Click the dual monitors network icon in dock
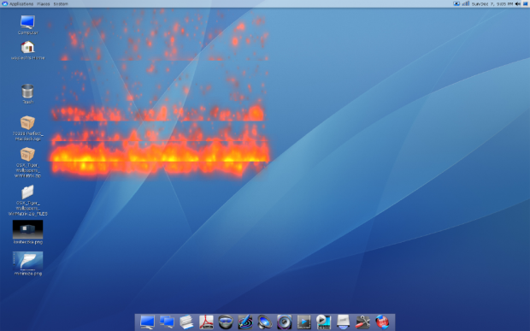This screenshot has width=530, height=331. (x=167, y=322)
